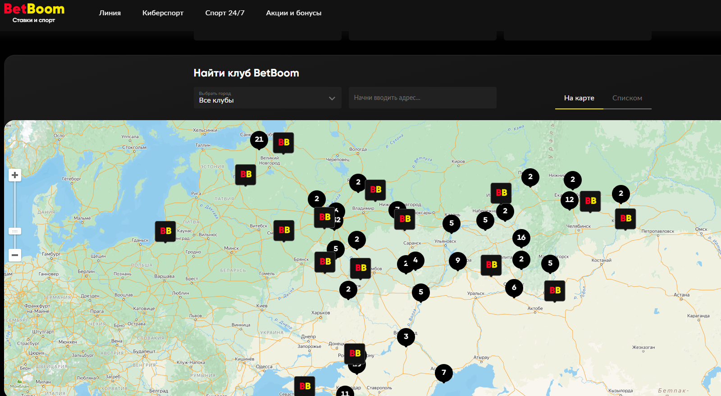Select the BB marker west of Петропавловск
Viewport: 721px width, 396px height.
coord(625,219)
